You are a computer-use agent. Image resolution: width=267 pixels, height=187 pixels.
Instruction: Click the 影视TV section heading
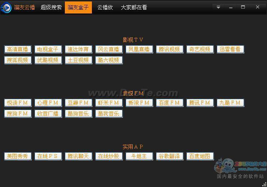133,40
